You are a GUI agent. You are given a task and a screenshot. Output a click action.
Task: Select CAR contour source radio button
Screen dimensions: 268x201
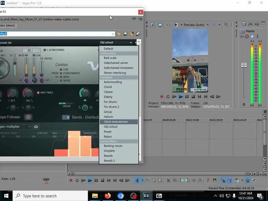pyautogui.click(x=61, y=70)
